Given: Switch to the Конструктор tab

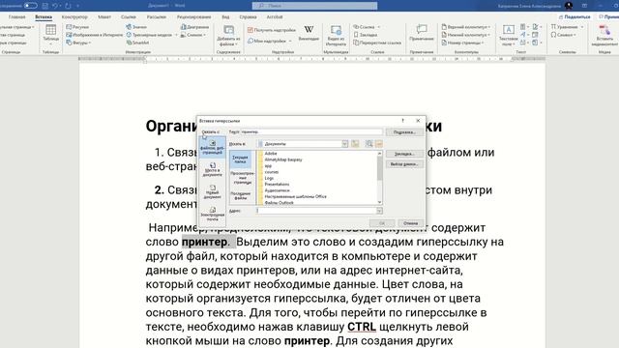Looking at the screenshot, I should (74, 17).
